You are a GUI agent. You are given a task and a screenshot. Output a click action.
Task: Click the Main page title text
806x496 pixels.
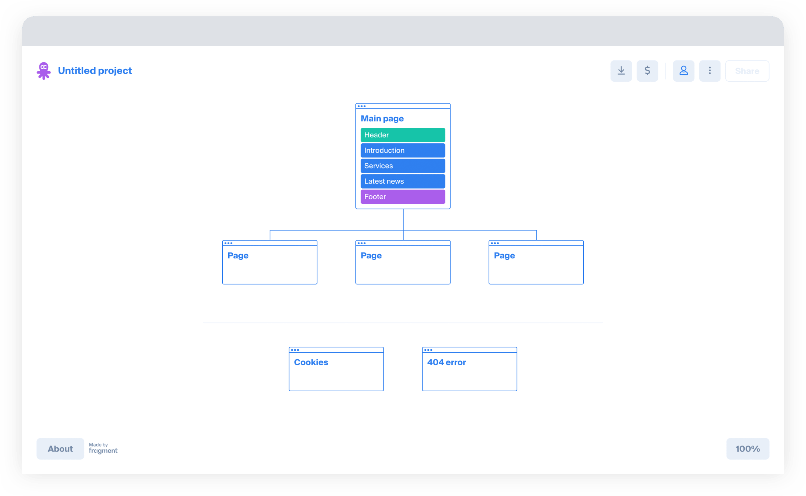[x=382, y=118]
